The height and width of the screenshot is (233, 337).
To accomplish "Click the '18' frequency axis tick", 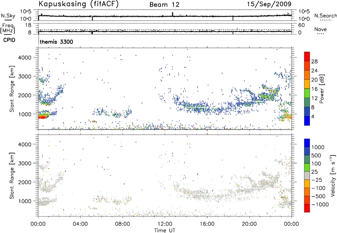I will point(28,25).
